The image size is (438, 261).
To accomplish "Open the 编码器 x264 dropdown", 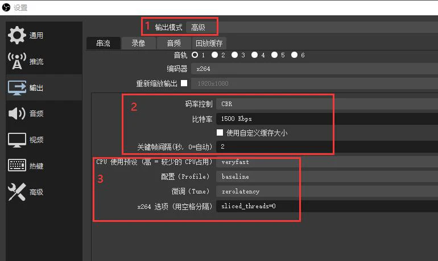I will (x=315, y=69).
